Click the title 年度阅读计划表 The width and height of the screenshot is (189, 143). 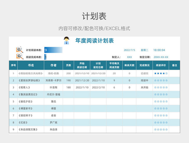coord(94,41)
